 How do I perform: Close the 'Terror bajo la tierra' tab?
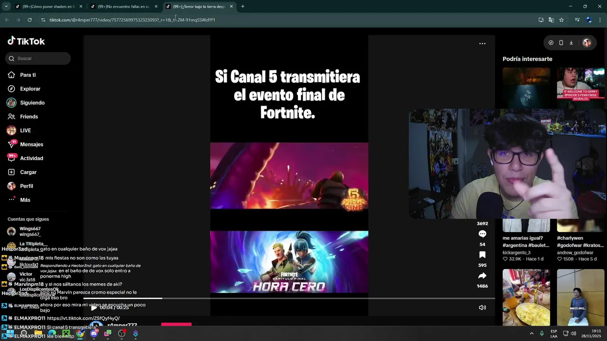[231, 7]
